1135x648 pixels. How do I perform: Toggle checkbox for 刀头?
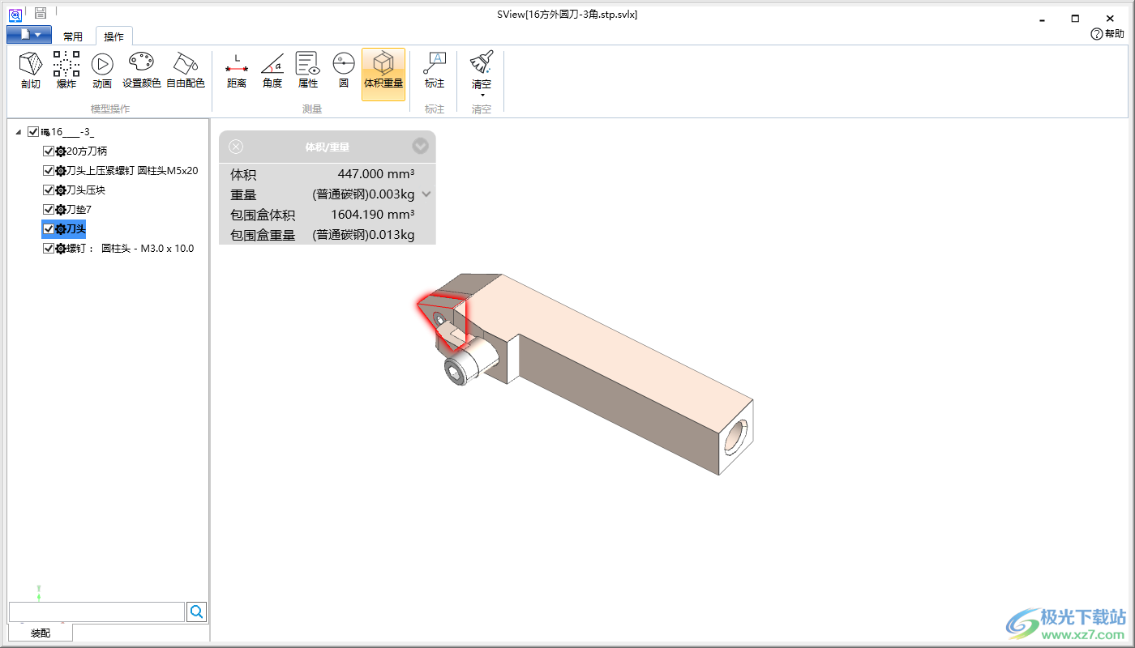tap(49, 228)
